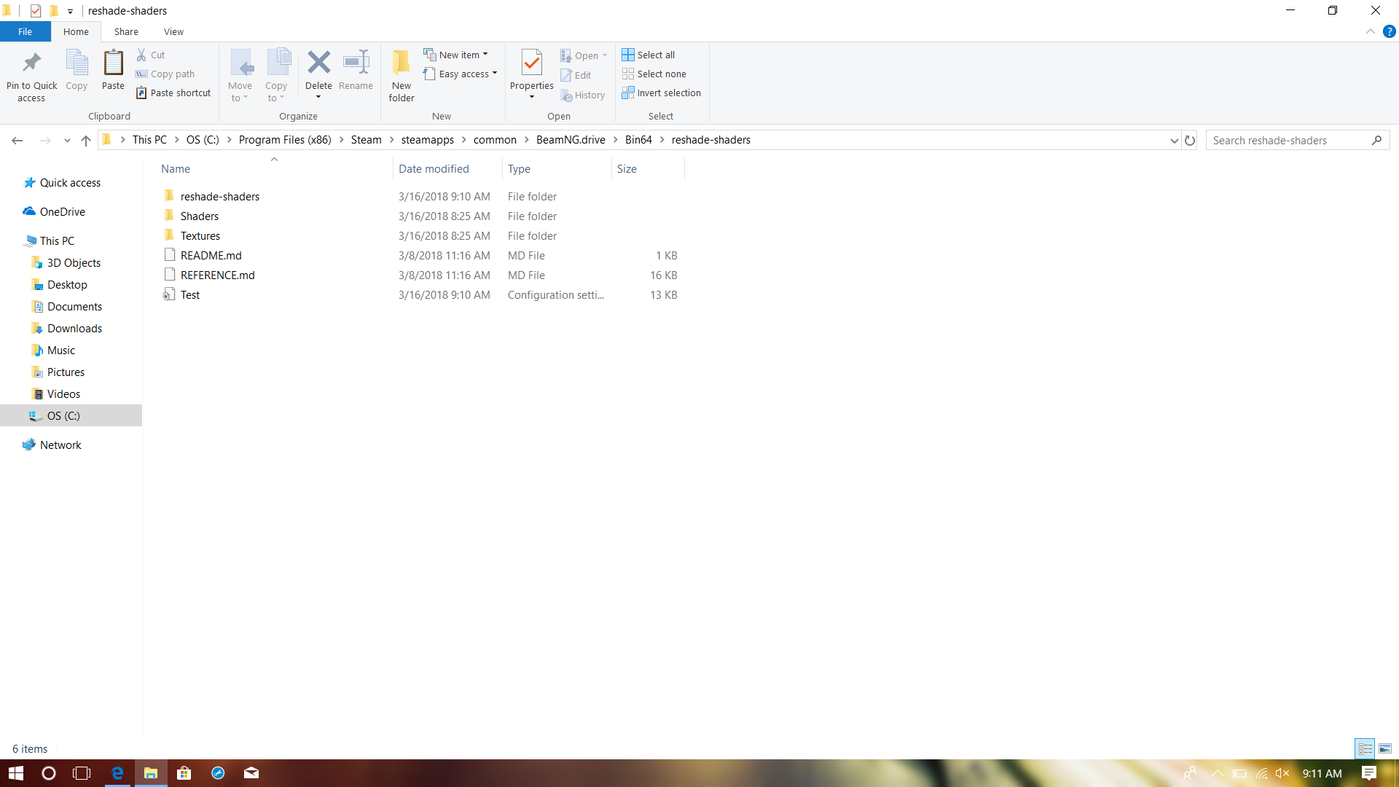Click the Copy ribbon icon in Clipboard group

[77, 71]
